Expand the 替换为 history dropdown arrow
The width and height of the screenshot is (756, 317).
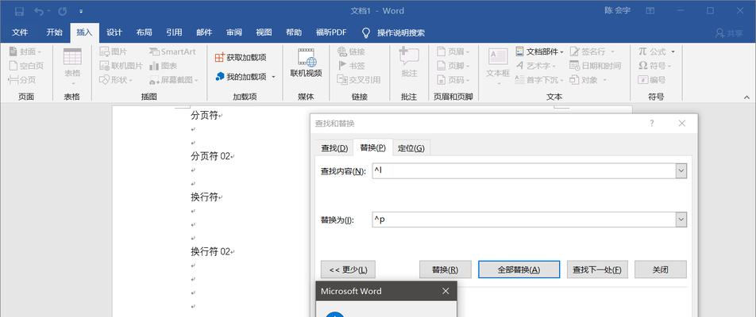(x=681, y=220)
